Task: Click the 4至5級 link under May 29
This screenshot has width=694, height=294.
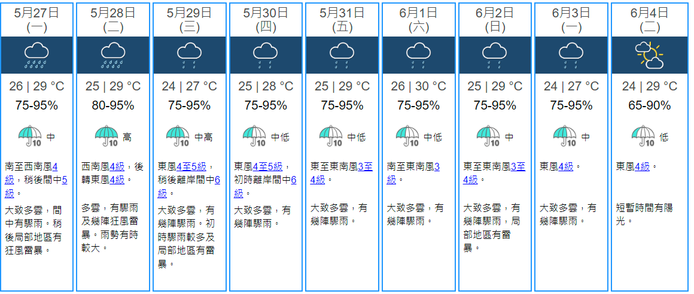Action: point(191,166)
